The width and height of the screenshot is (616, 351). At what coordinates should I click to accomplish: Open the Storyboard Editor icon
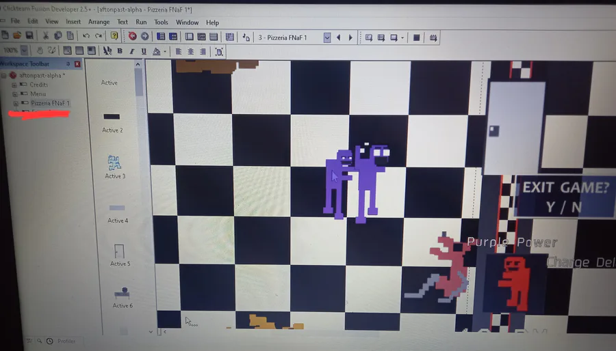(x=161, y=36)
